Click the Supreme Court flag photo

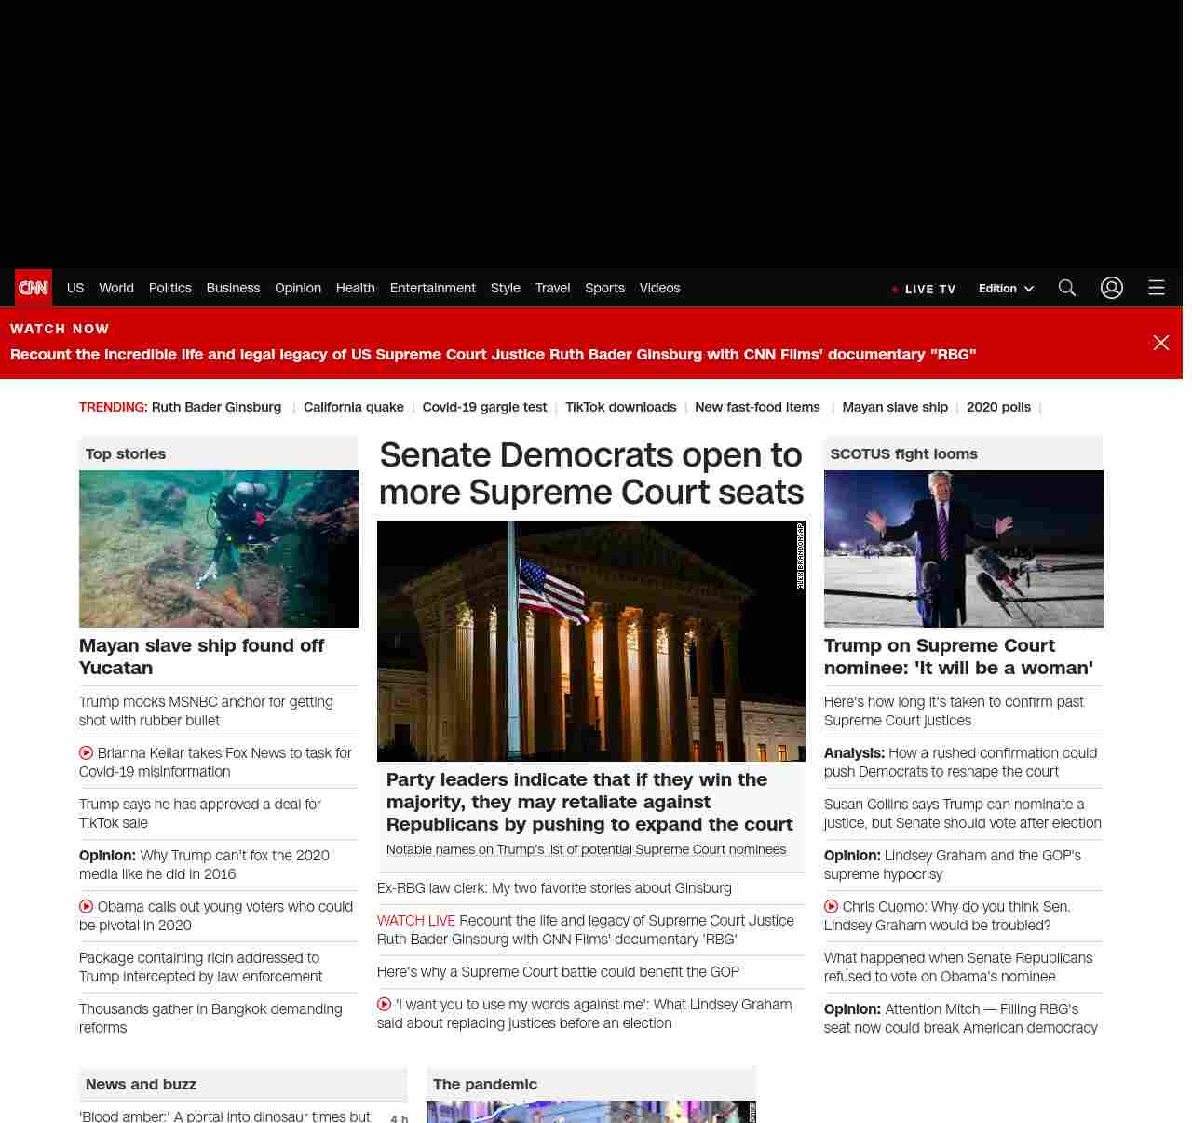590,641
